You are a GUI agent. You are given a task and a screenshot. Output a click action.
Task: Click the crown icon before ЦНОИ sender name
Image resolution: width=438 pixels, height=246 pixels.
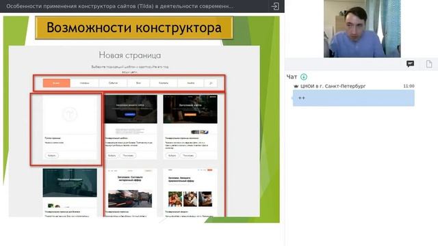click(296, 86)
